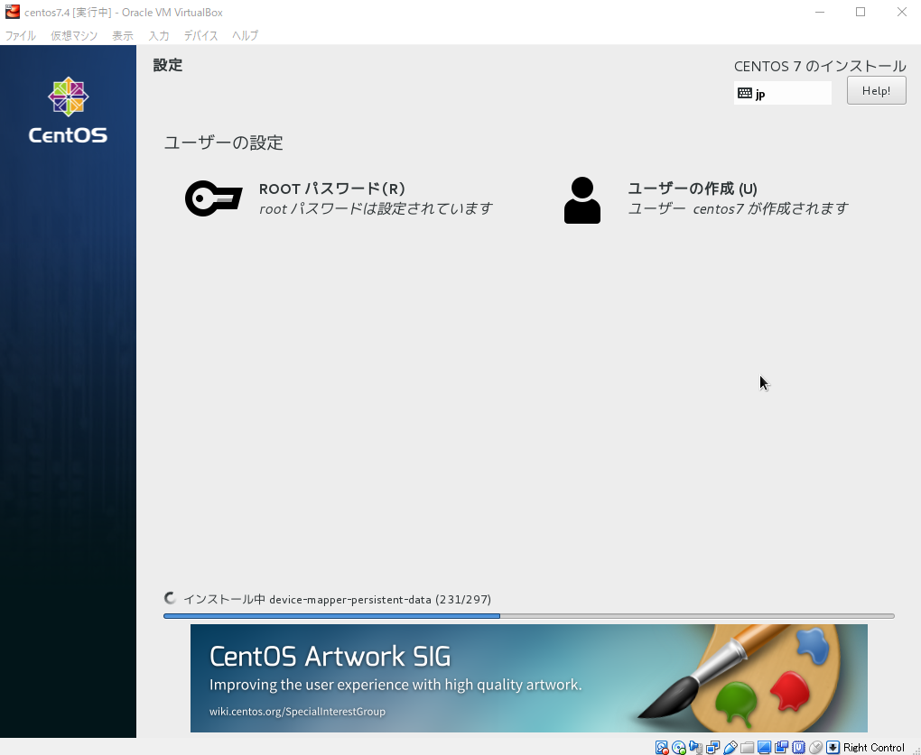Open ユーザーの作成 (U) settings
The width and height of the screenshot is (921, 755).
[692, 189]
